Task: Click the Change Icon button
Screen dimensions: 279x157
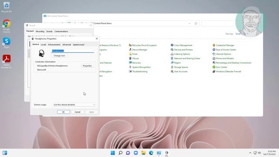Action: pyautogui.click(x=59, y=56)
